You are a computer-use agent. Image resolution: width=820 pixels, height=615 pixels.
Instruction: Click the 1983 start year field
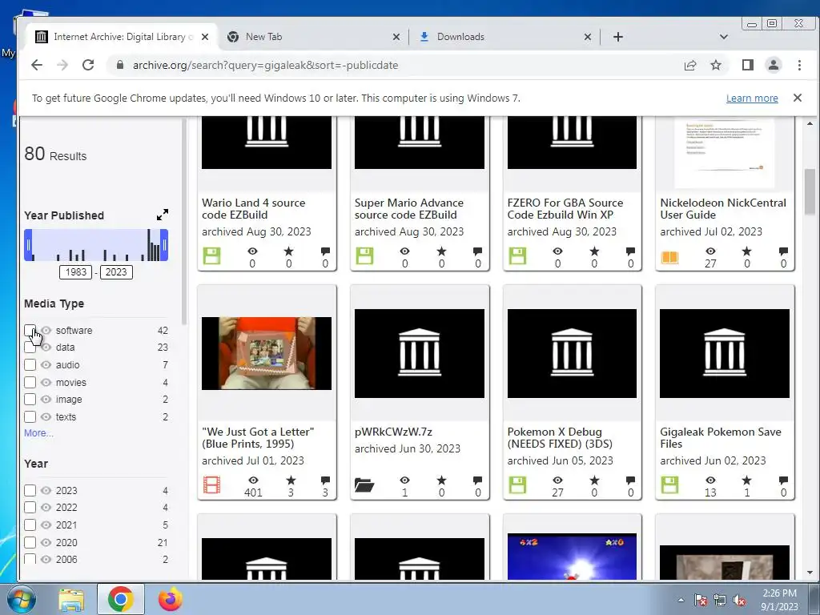point(76,272)
